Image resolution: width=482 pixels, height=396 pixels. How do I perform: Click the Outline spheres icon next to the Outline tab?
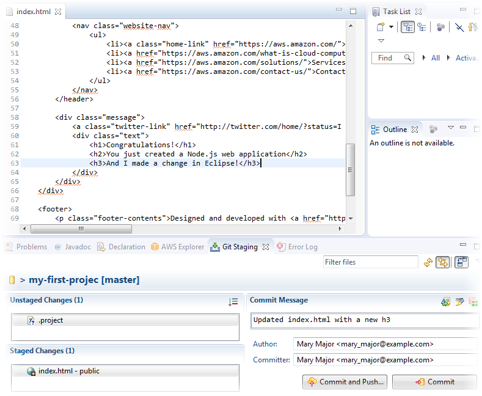(x=433, y=129)
